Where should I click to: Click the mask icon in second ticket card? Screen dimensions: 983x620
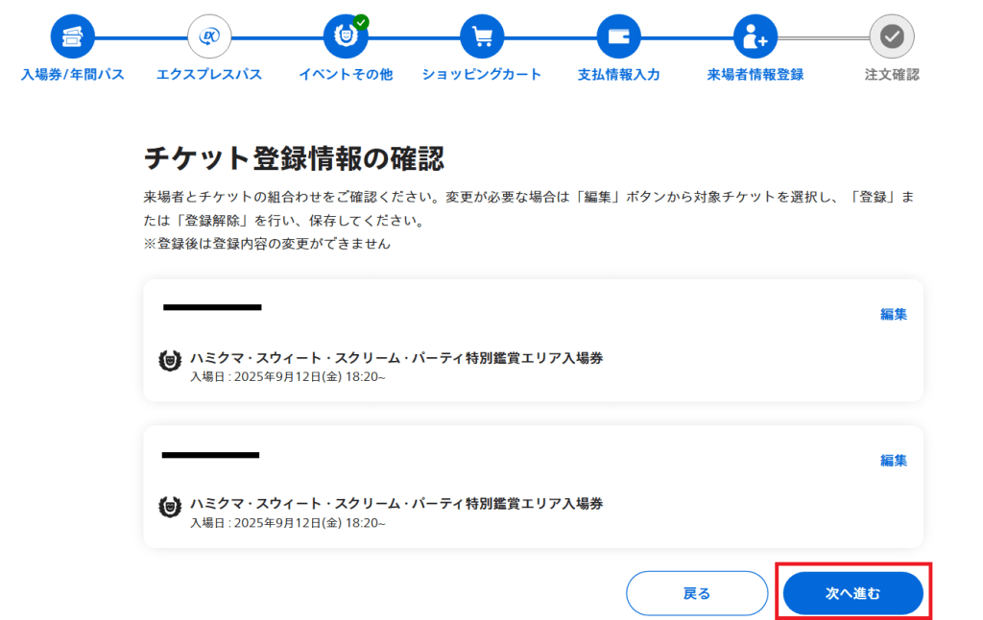170,507
